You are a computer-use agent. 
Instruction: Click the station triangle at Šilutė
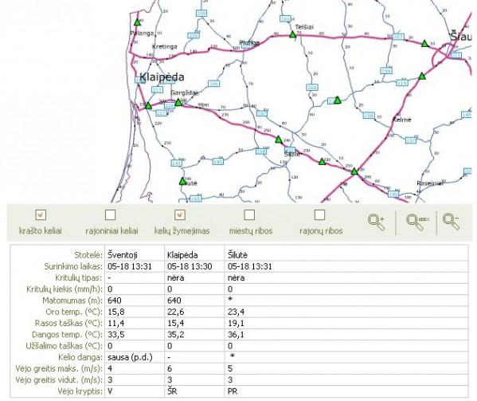tap(182, 182)
